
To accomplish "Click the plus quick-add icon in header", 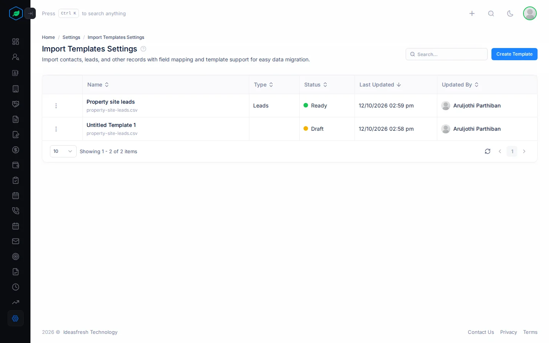I will [472, 13].
